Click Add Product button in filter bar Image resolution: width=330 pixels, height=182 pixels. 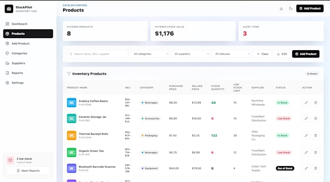(x=306, y=54)
